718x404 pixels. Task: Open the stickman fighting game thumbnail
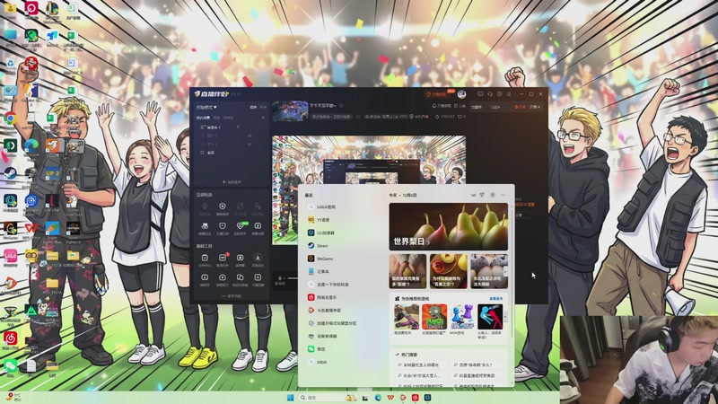(489, 317)
